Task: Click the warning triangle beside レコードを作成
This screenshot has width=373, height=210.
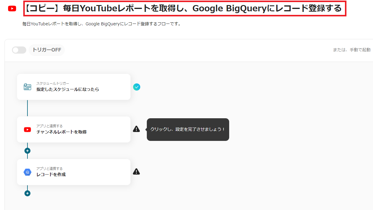Action: 136,172
